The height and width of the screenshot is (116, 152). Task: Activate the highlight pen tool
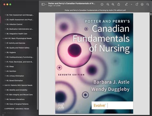click(x=126, y=4)
